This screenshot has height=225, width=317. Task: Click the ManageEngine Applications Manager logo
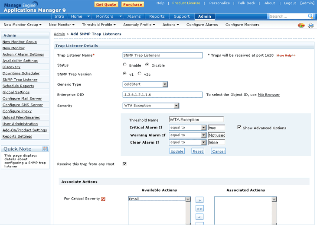click(x=35, y=7)
